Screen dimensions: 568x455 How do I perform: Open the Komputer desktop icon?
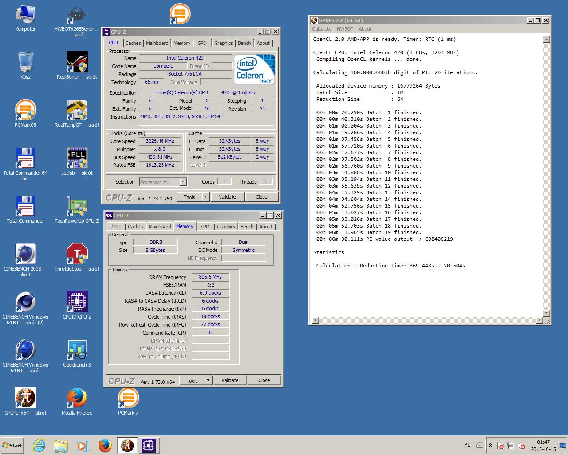pos(25,18)
